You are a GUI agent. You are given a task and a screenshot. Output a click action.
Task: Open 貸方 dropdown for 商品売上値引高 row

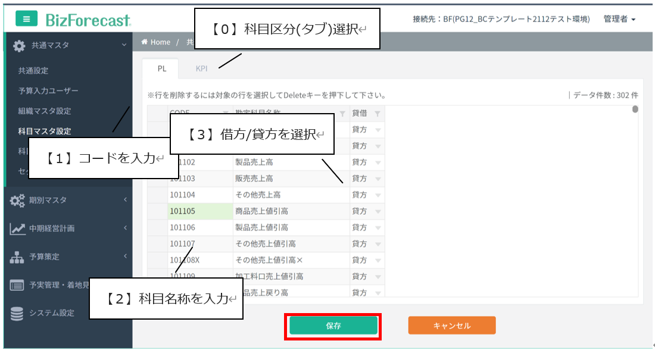(378, 211)
